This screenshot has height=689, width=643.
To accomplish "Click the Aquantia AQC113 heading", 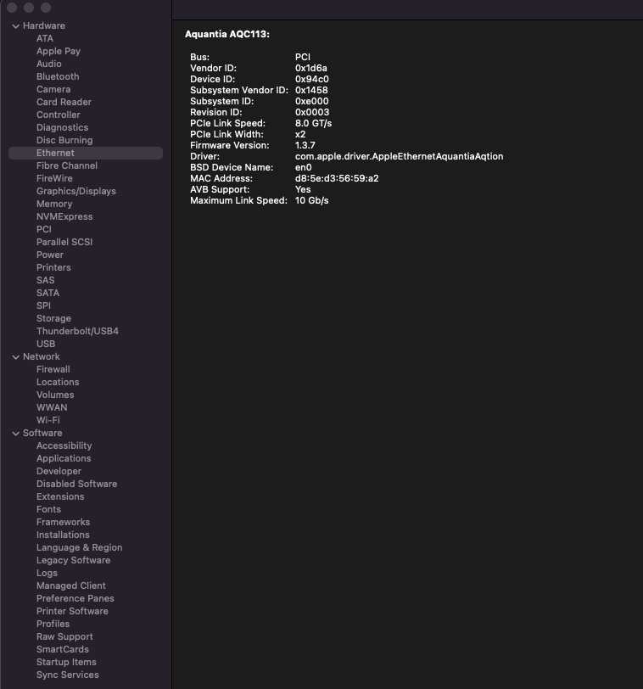I will [227, 35].
